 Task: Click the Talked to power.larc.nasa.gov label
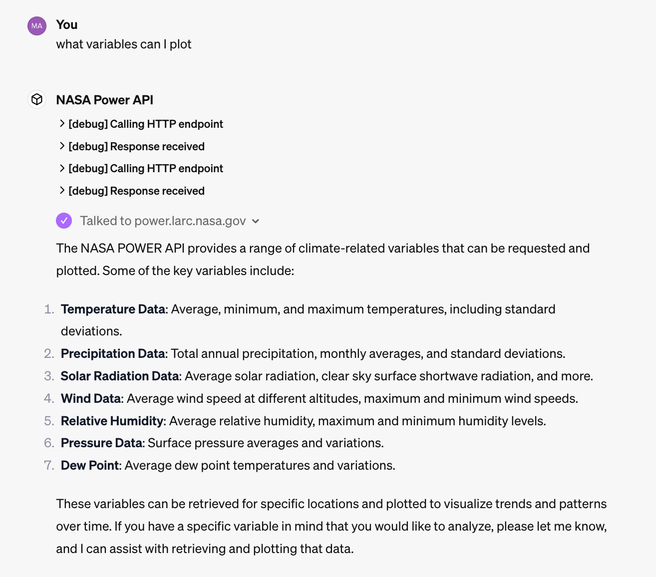tap(163, 221)
